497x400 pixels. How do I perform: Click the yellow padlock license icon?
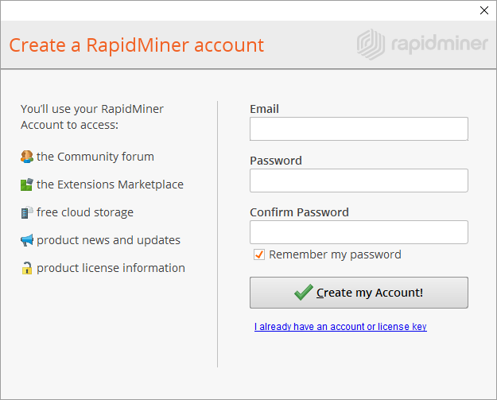click(x=27, y=268)
